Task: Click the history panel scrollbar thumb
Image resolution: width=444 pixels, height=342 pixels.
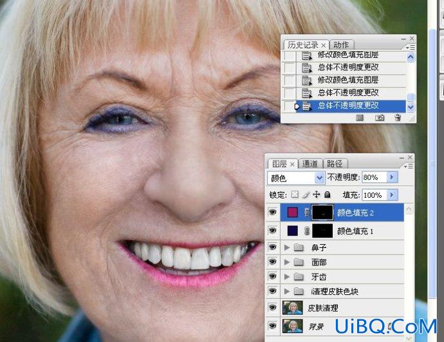Action: 411,97
